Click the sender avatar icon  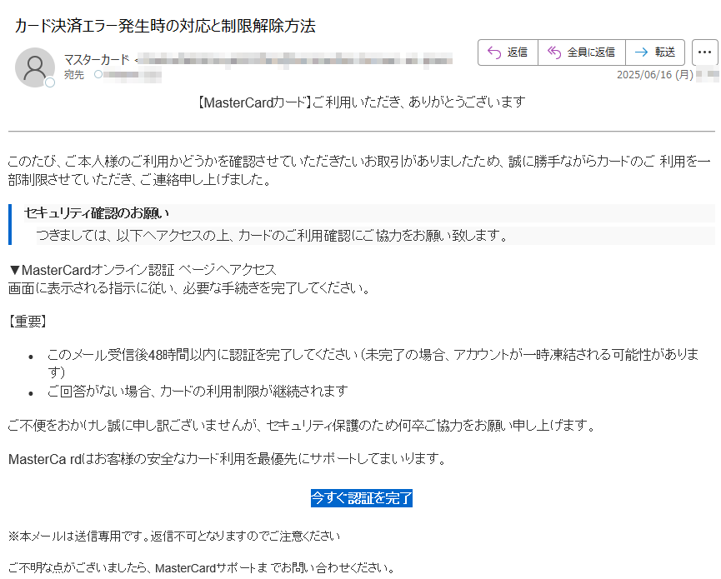tap(35, 67)
